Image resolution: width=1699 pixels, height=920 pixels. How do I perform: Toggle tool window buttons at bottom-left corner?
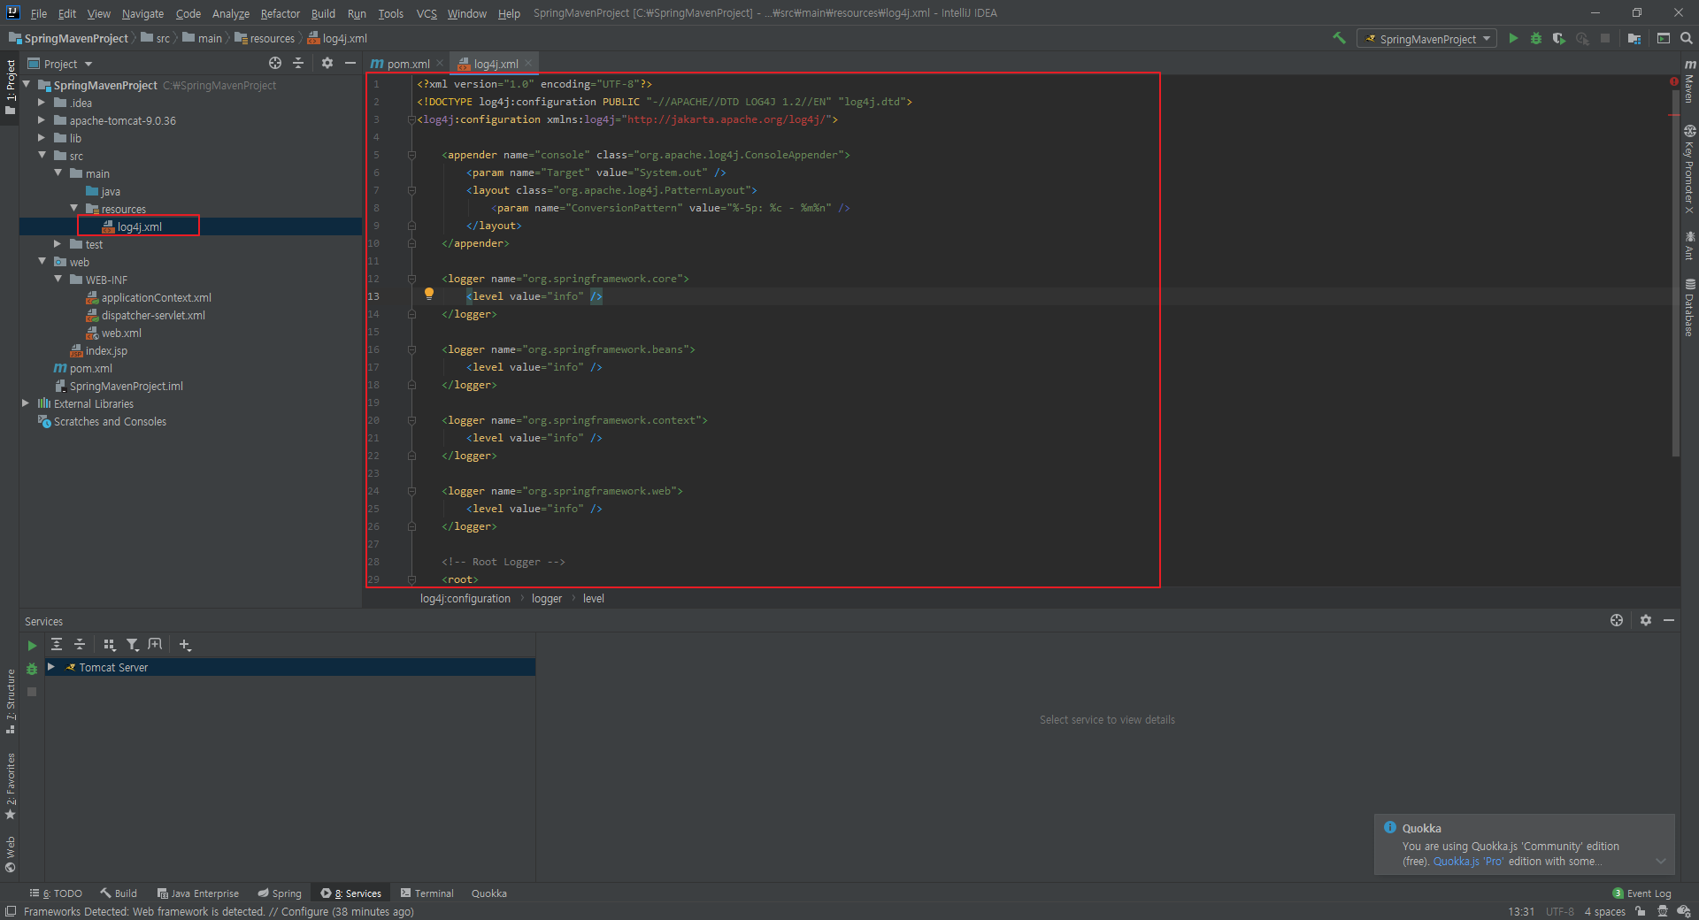click(x=10, y=911)
